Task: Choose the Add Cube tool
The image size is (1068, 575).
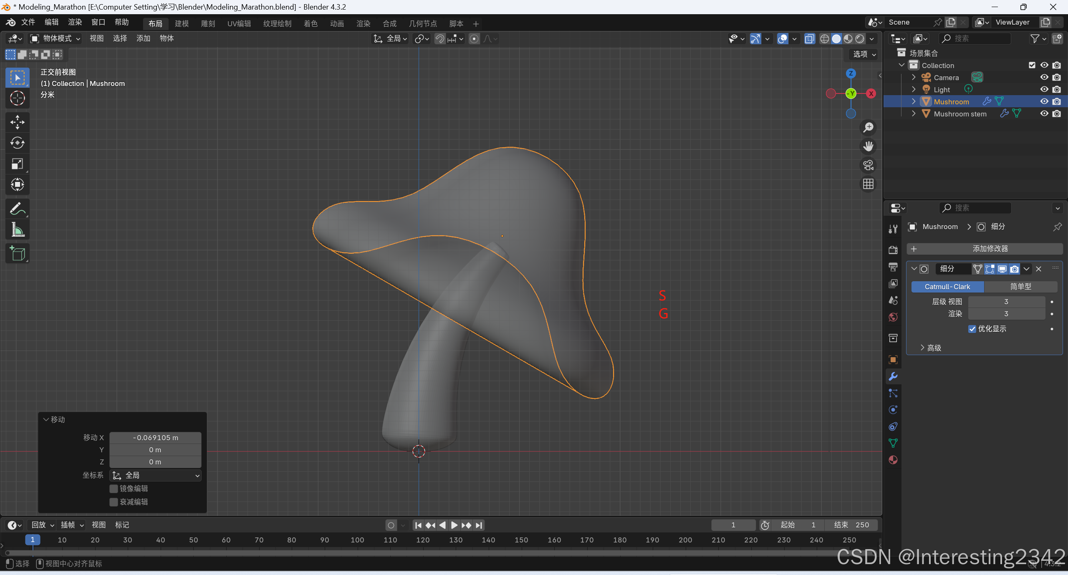Action: click(x=17, y=253)
